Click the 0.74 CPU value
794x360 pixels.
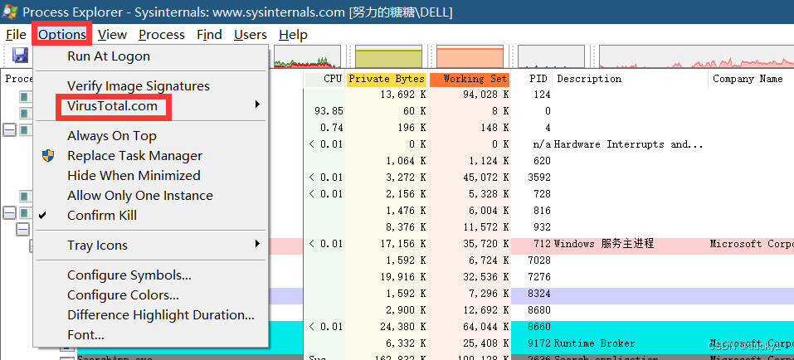pyautogui.click(x=332, y=128)
